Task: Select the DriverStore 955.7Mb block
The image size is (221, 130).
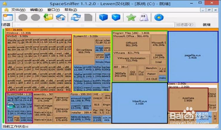Action: click(84, 51)
